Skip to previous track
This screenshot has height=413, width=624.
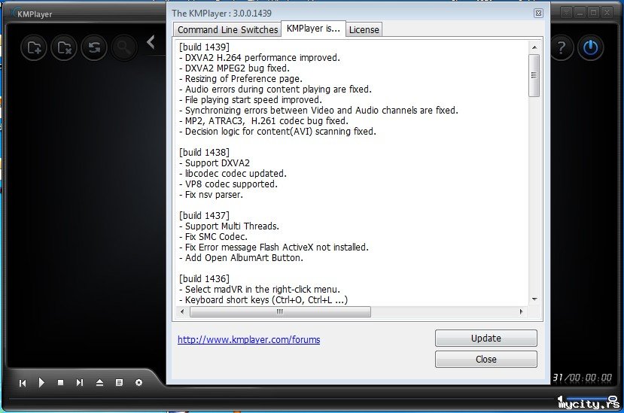[23, 383]
